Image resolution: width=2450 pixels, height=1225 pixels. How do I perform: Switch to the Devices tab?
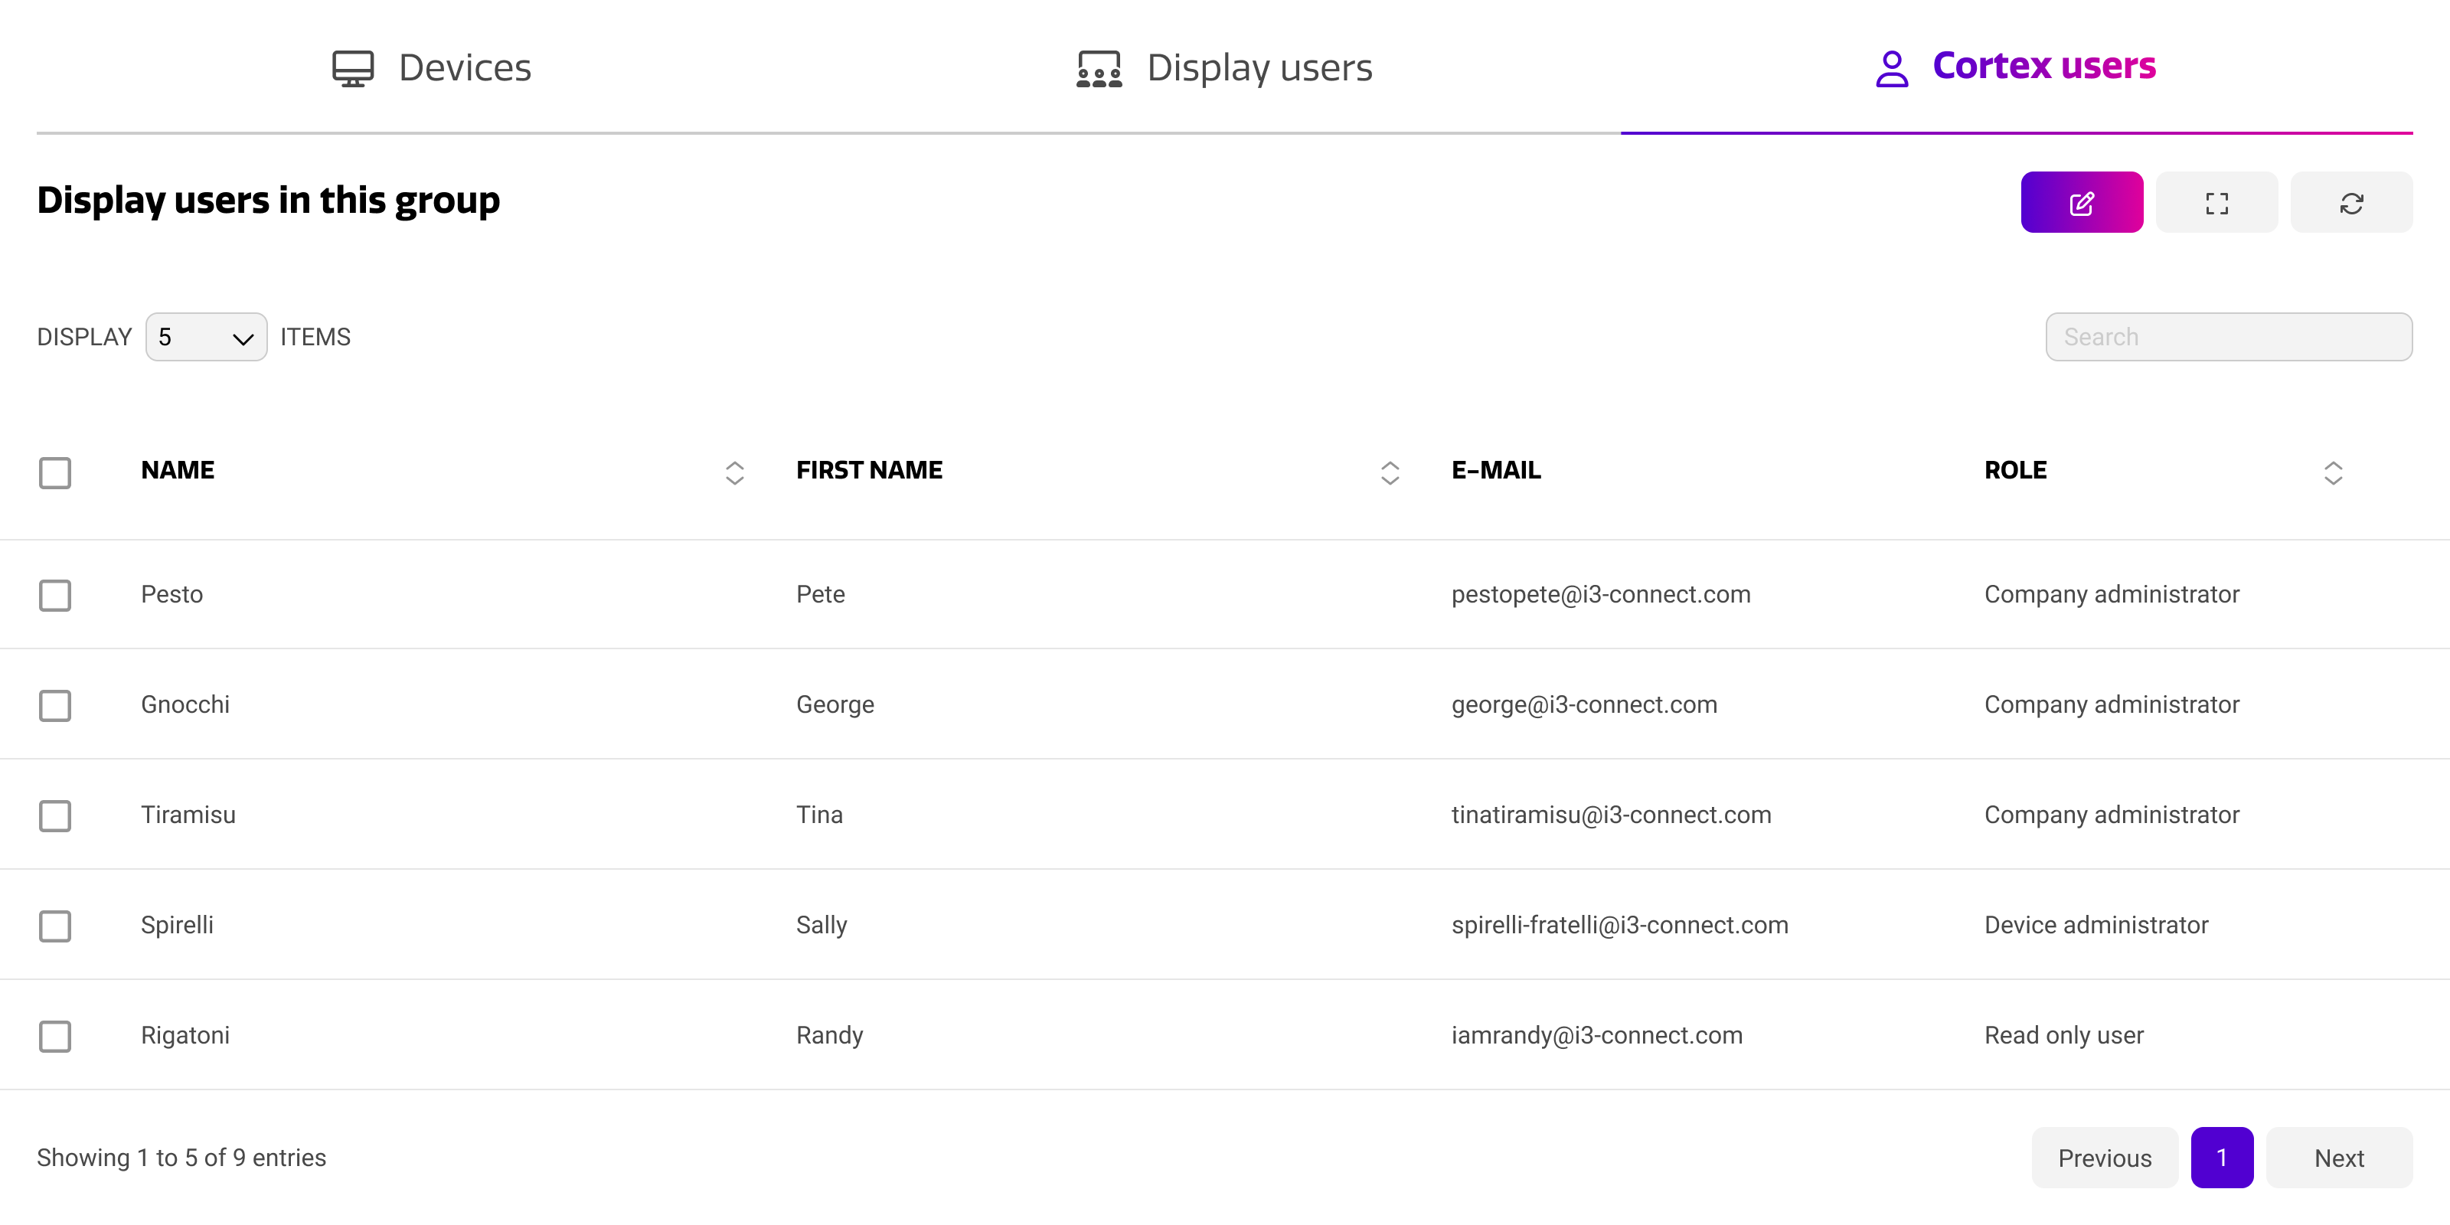[463, 68]
